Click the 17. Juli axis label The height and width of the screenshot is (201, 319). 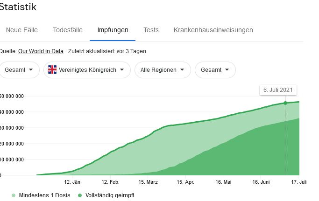[x=298, y=182]
